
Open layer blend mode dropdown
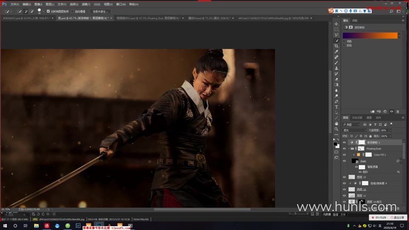pyautogui.click(x=354, y=130)
